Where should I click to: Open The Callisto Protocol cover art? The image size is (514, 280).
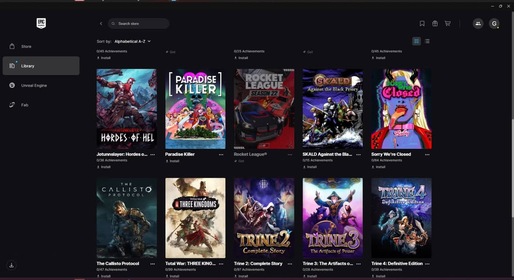(127, 218)
